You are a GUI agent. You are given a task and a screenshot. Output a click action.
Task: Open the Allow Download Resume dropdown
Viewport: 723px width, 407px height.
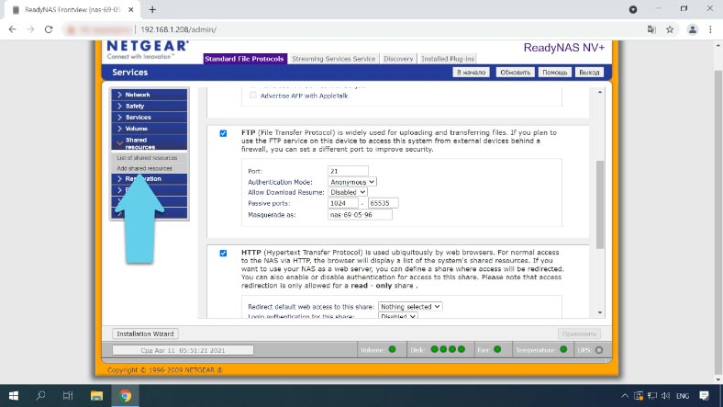348,192
